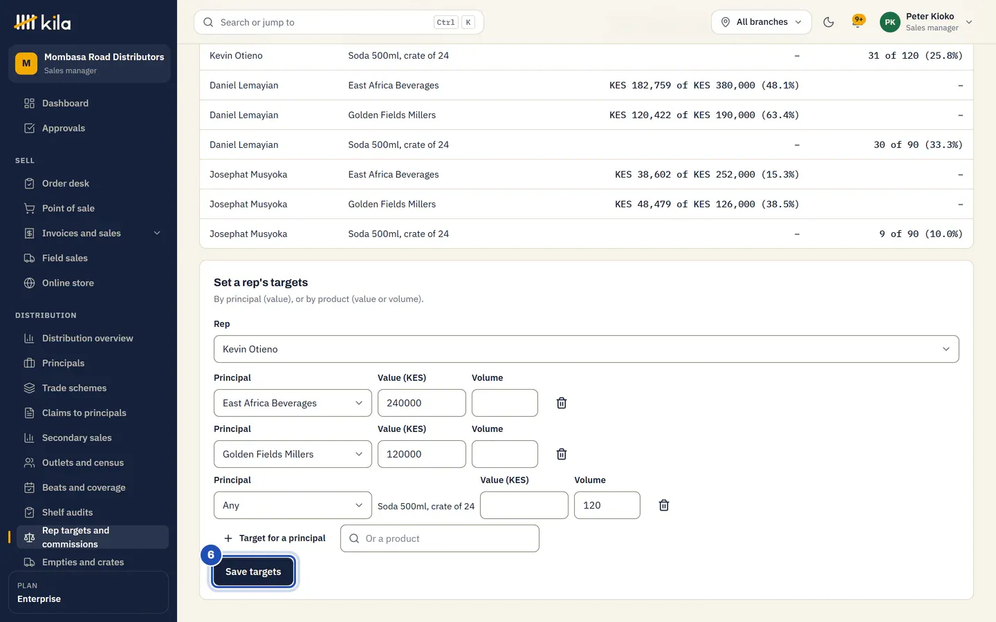This screenshot has width=996, height=622.
Task: Select the '9 of 90 (10.0%)' cell
Action: pyautogui.click(x=921, y=234)
